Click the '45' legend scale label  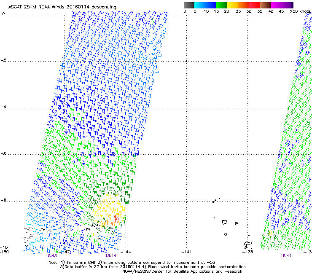tap(281, 11)
